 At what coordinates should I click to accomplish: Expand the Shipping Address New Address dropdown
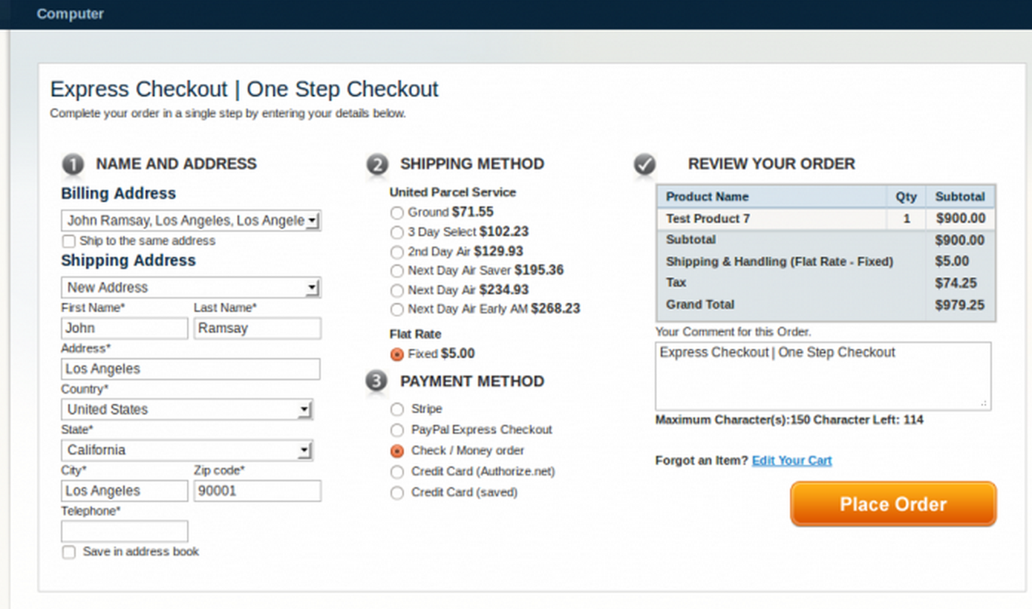click(191, 287)
